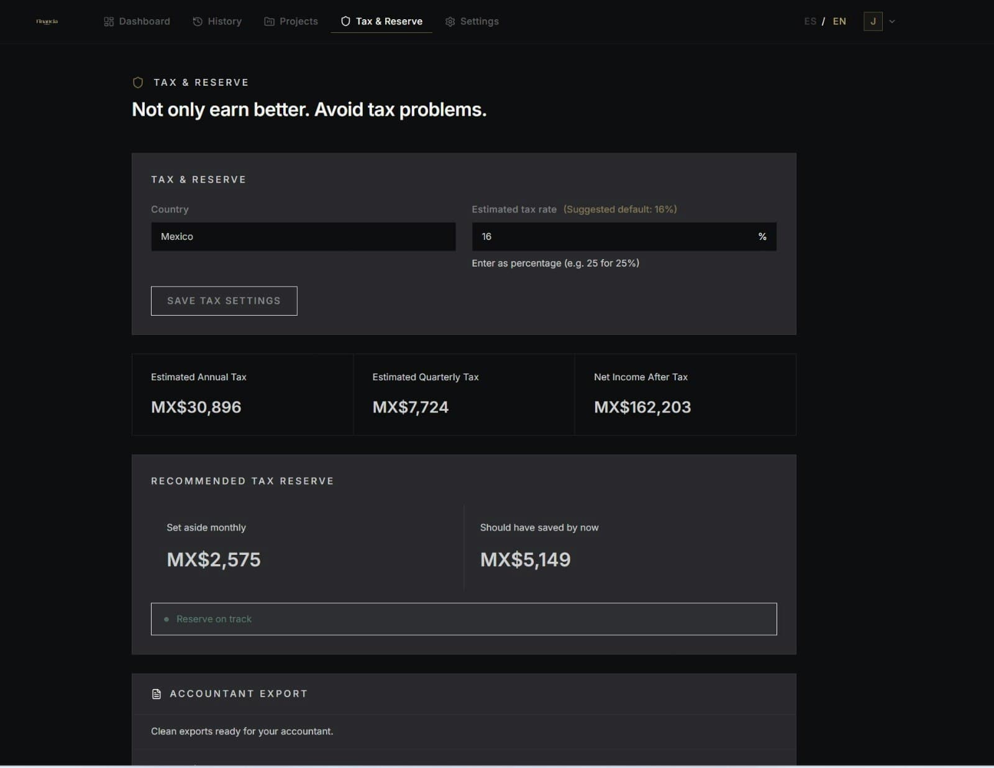The image size is (994, 768).
Task: Click the green status dot in Reserve on track
Action: tap(166, 619)
